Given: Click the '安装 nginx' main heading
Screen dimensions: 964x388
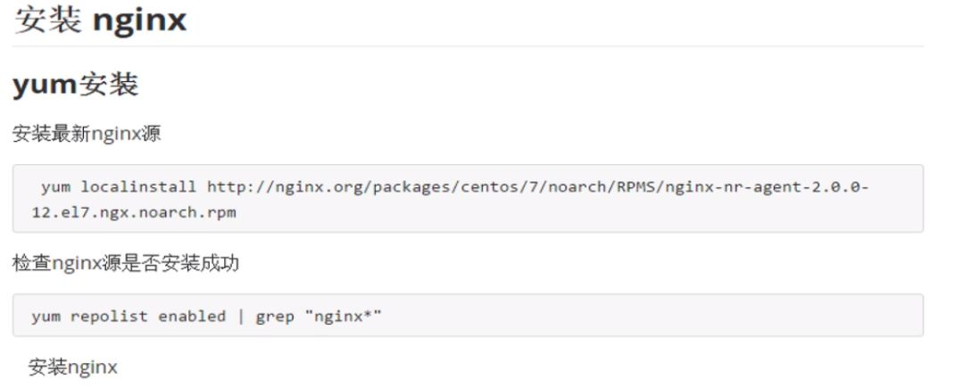Looking at the screenshot, I should [100, 20].
